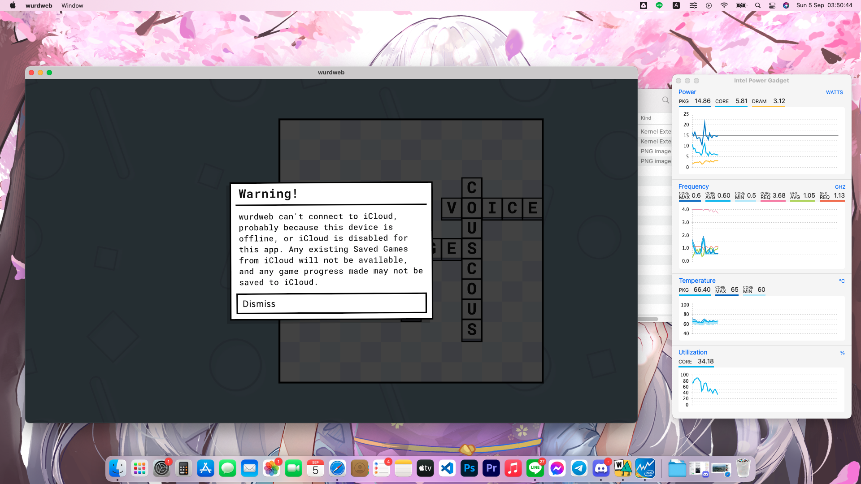The image size is (861, 484).
Task: Select the first PNG image row in Finder
Action: coord(656,151)
